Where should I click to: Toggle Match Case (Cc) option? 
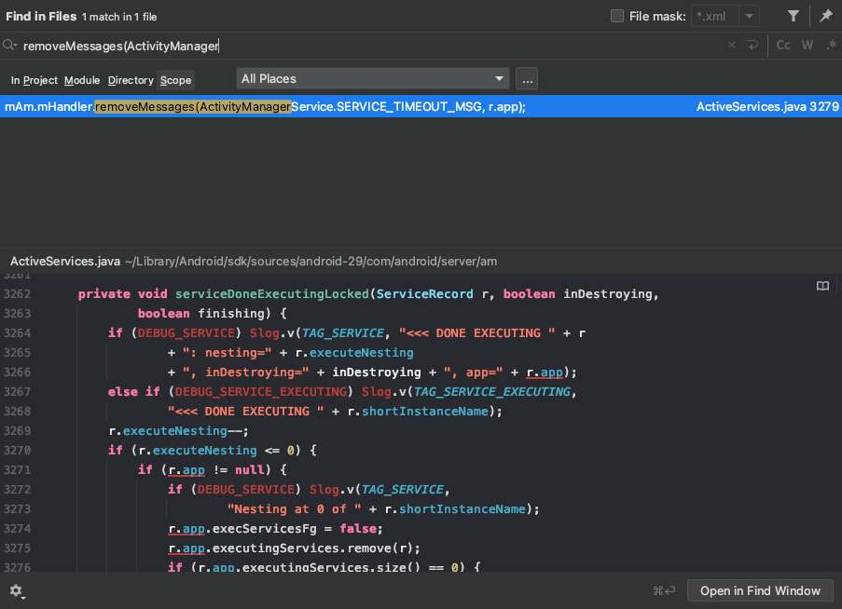783,45
